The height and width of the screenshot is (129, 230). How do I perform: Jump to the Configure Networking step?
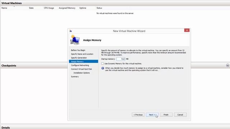pos(80,65)
